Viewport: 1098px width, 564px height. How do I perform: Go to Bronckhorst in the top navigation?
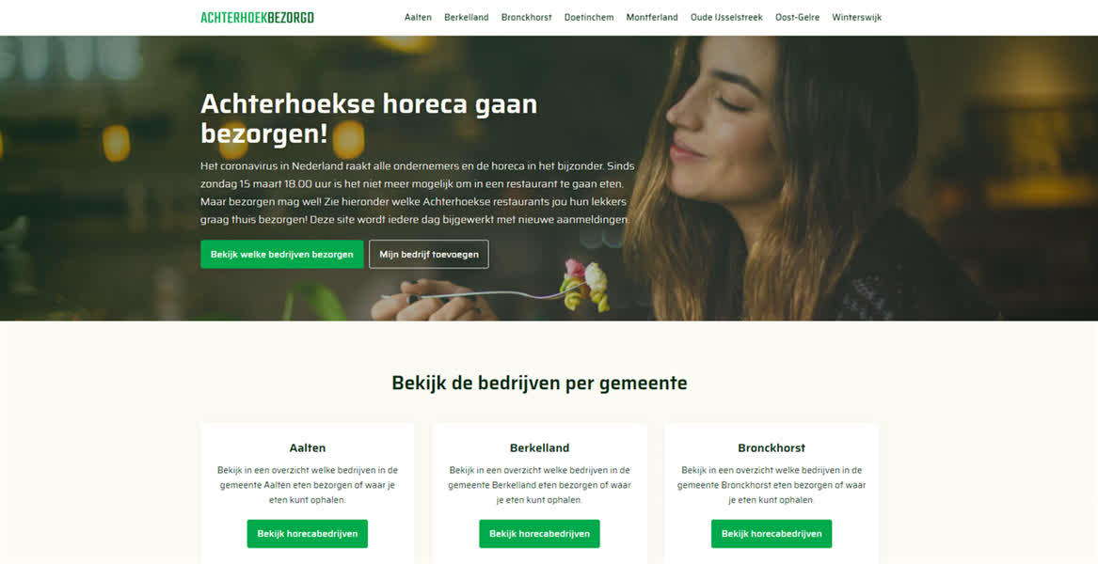point(527,18)
